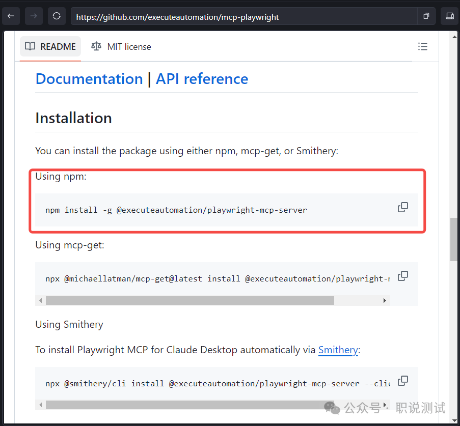Copy the npm install -g command

403,207
